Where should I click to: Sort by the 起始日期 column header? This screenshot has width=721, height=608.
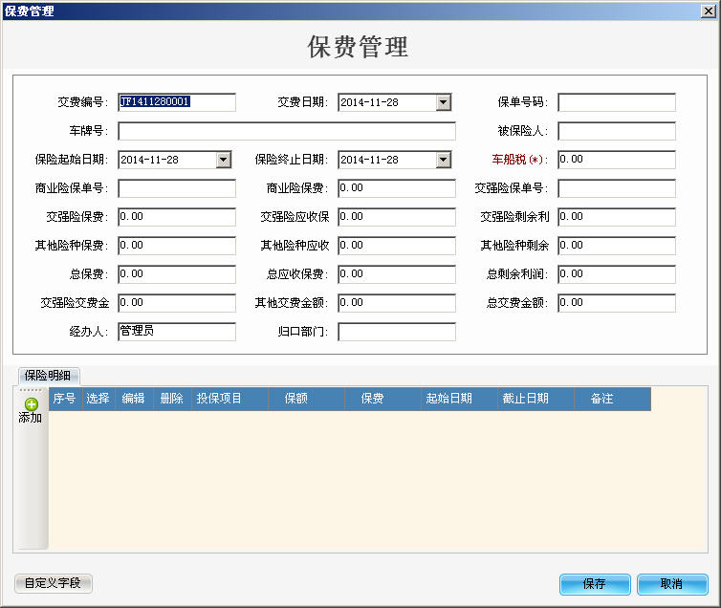(459, 399)
